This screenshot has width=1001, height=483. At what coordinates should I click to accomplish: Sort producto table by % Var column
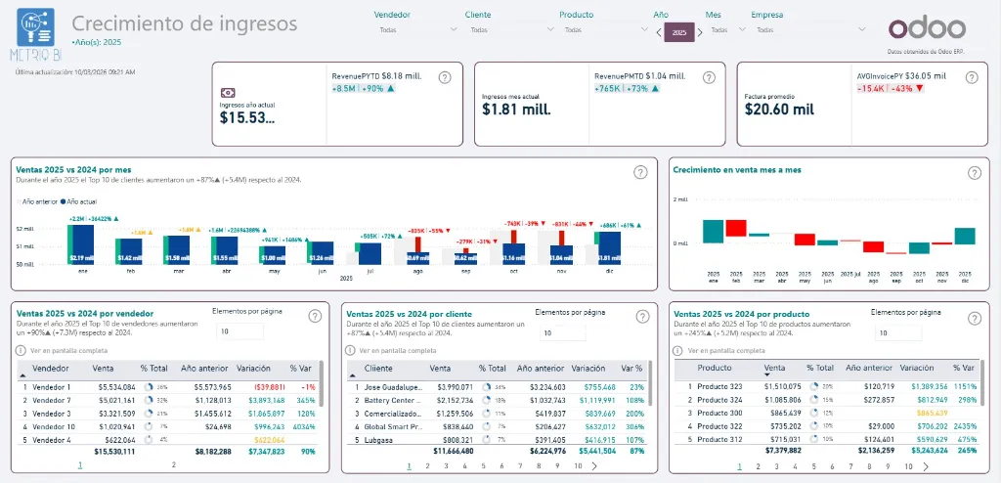point(963,368)
